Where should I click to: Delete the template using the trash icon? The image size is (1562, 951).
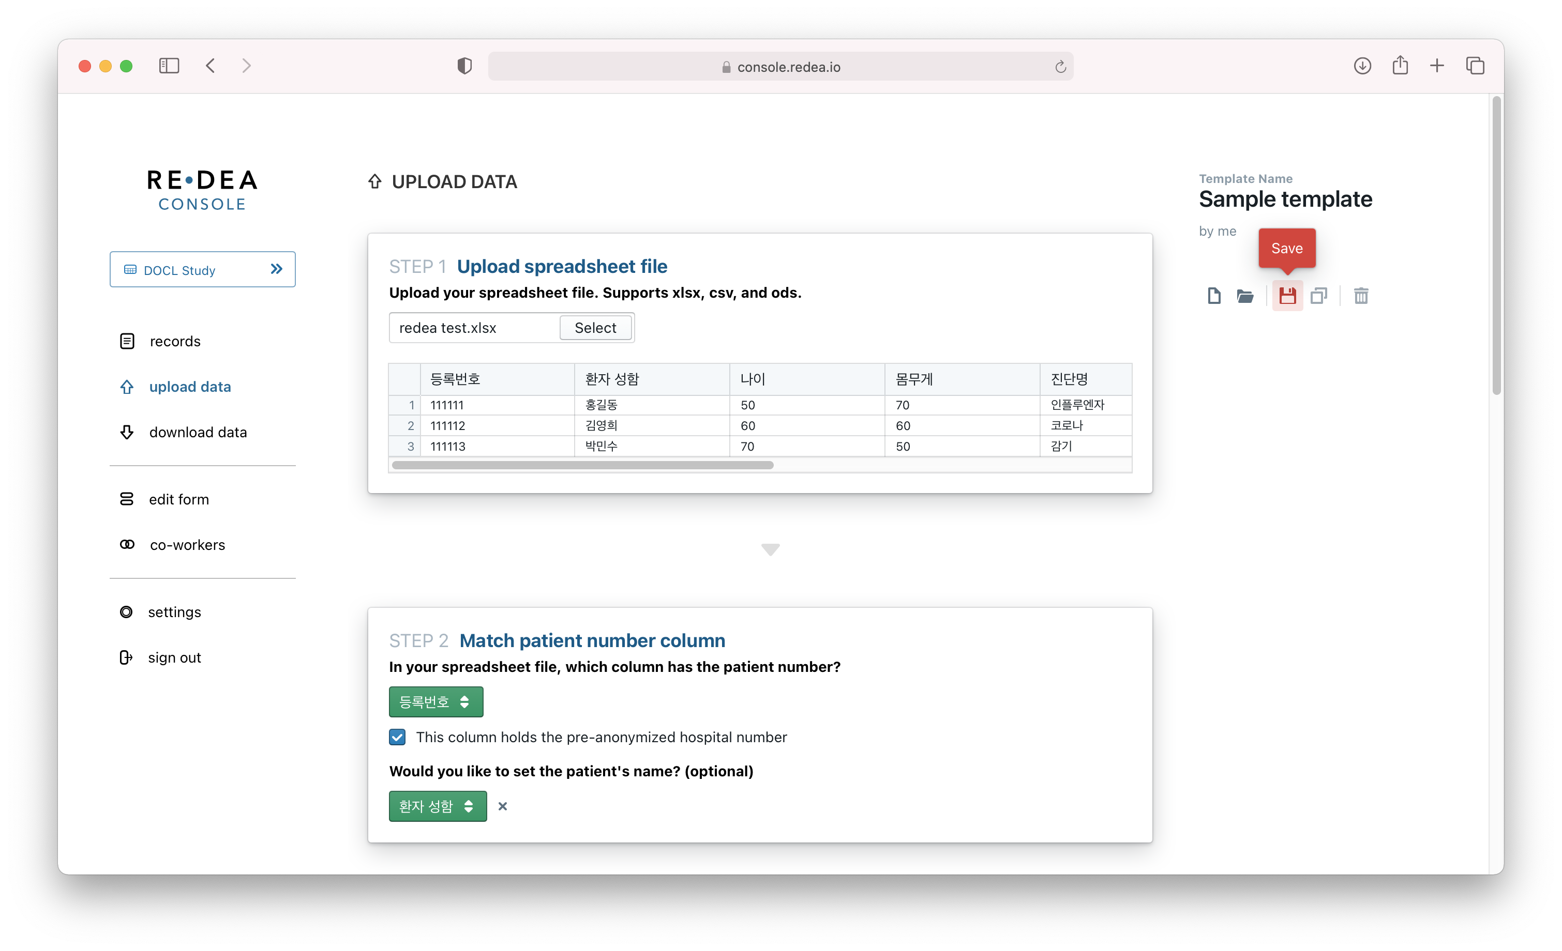[x=1361, y=296]
